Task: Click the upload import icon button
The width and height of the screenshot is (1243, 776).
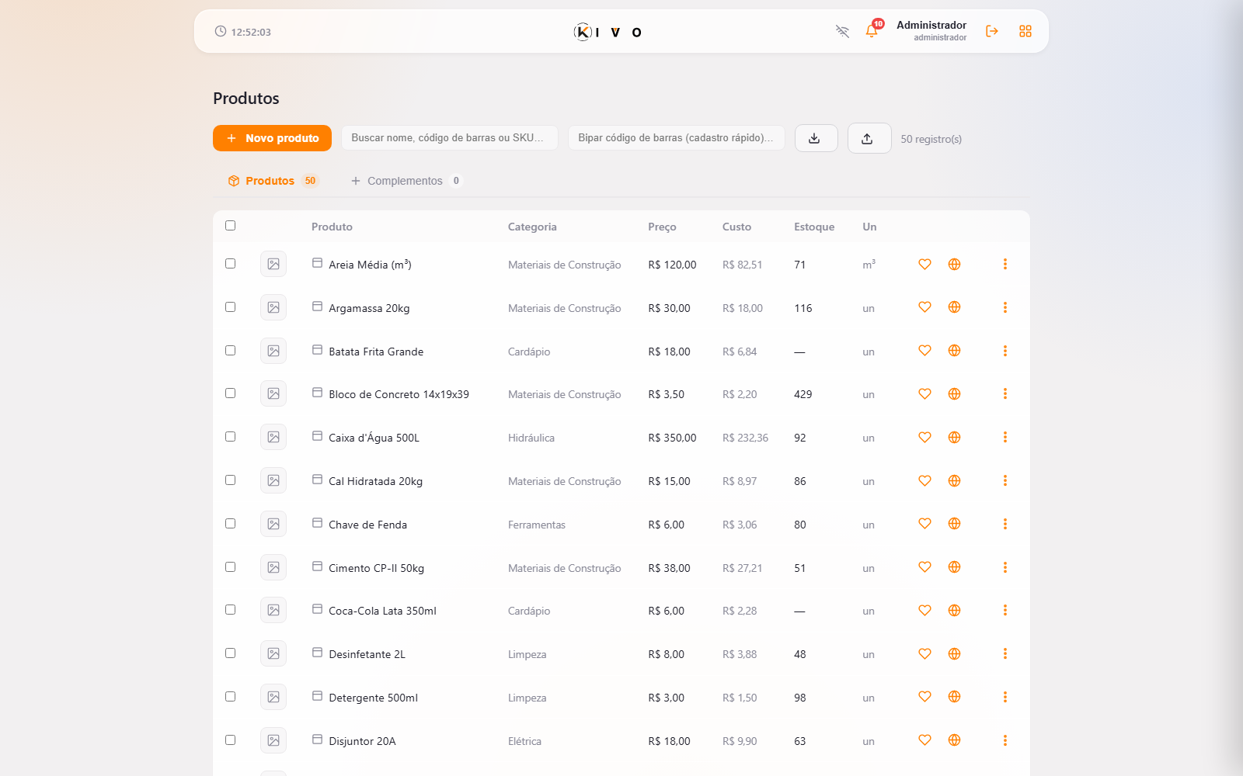Action: coord(869,138)
